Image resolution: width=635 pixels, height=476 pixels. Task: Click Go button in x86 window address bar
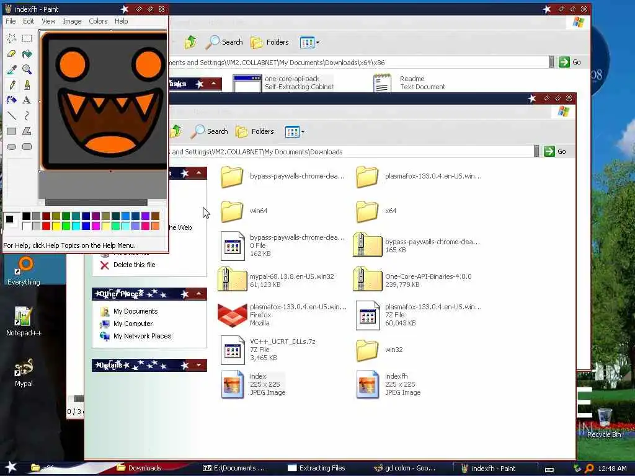[x=570, y=62]
